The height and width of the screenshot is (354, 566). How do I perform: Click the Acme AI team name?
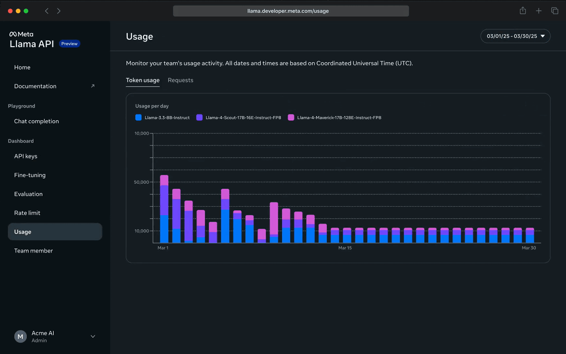coord(43,333)
